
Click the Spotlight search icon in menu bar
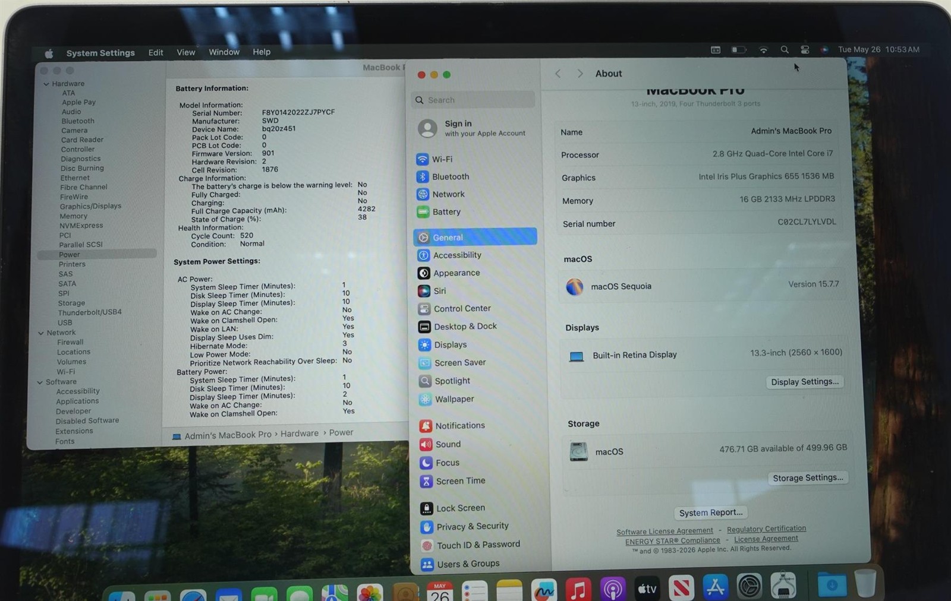tap(785, 50)
